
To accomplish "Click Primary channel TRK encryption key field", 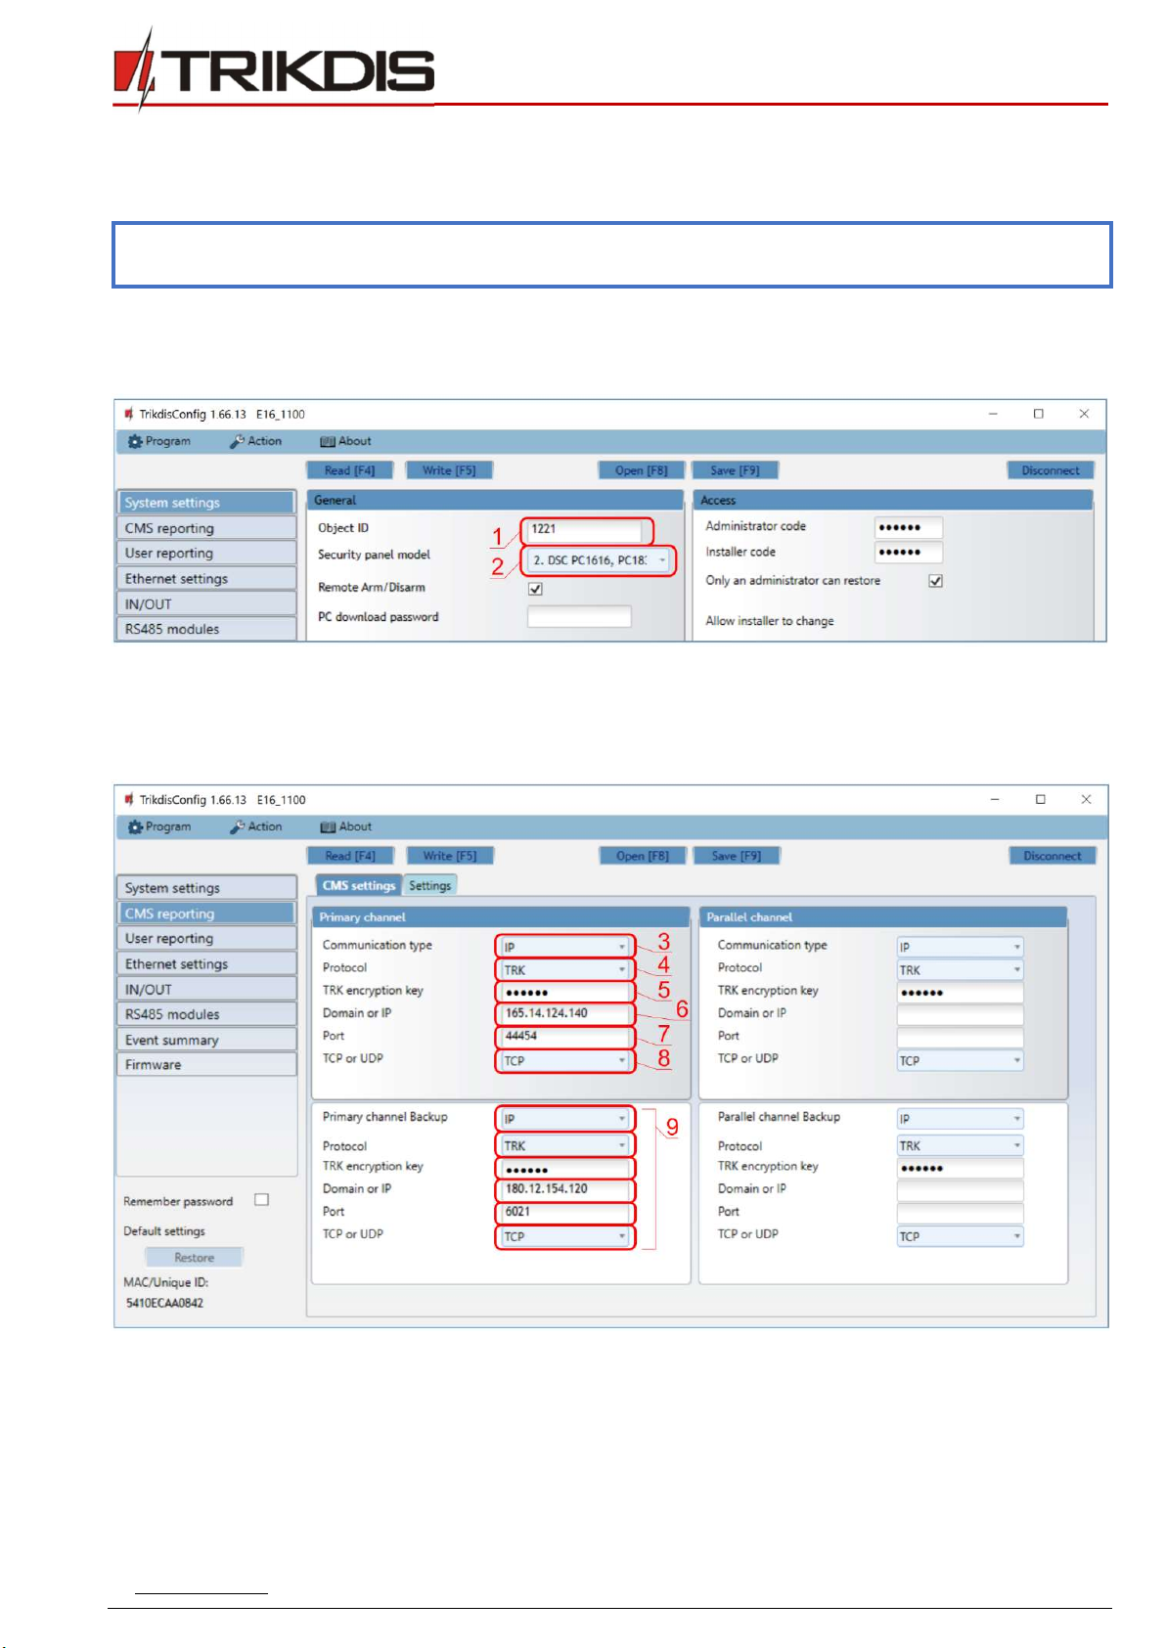I will (x=564, y=992).
